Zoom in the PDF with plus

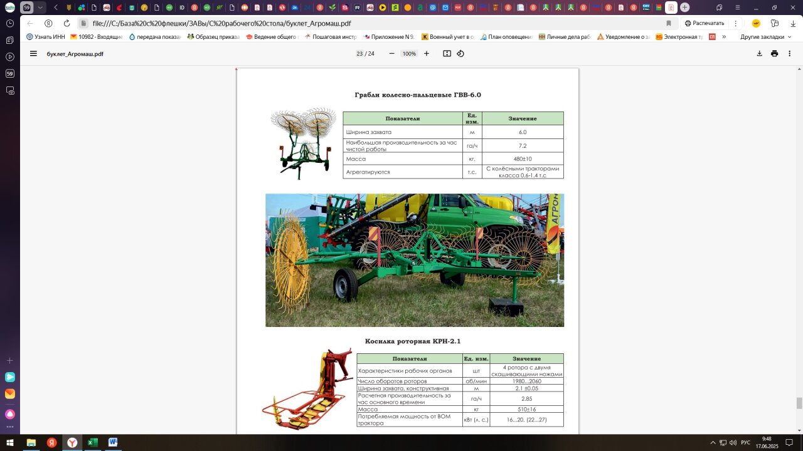(x=427, y=54)
